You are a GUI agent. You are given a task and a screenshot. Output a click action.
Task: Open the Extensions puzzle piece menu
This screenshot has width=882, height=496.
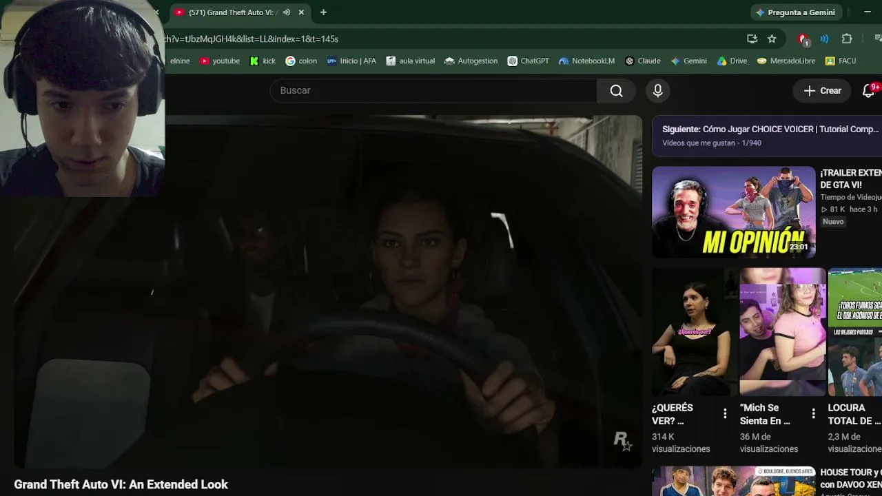pyautogui.click(x=847, y=39)
